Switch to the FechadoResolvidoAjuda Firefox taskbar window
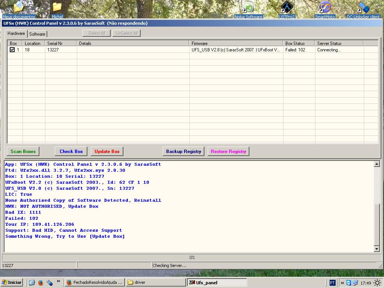The image size is (384, 288). pyautogui.click(x=95, y=283)
